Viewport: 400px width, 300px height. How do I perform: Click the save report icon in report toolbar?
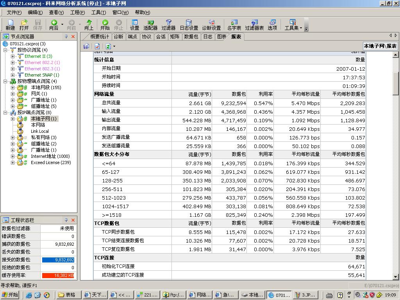86,46
